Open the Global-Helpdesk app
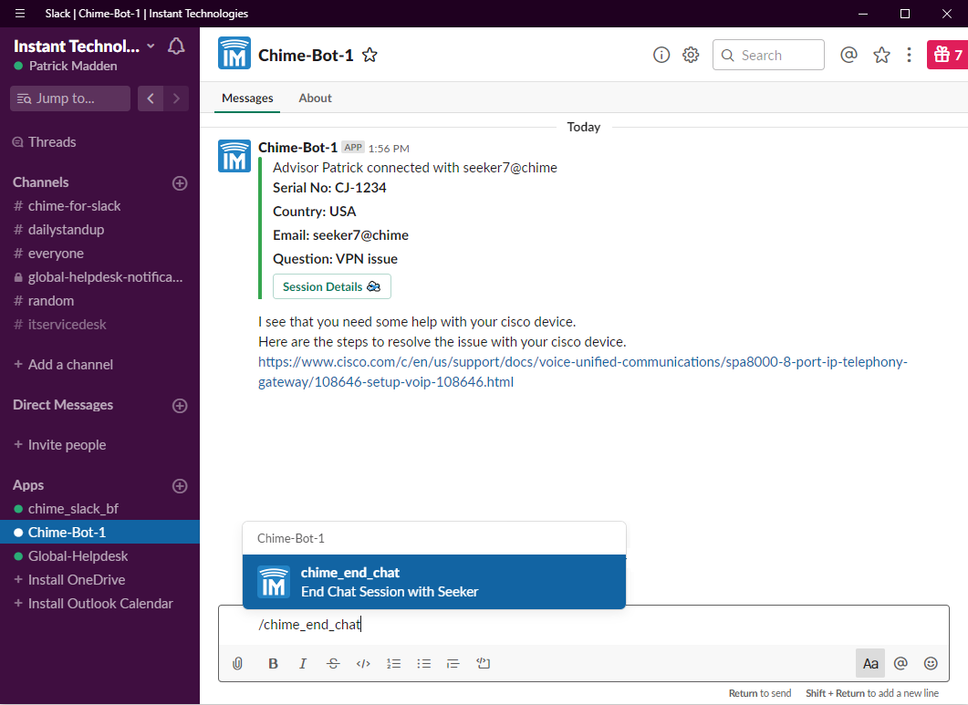 click(100, 556)
